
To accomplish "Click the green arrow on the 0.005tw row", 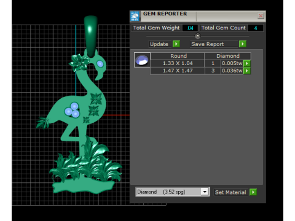I will click(x=247, y=63).
